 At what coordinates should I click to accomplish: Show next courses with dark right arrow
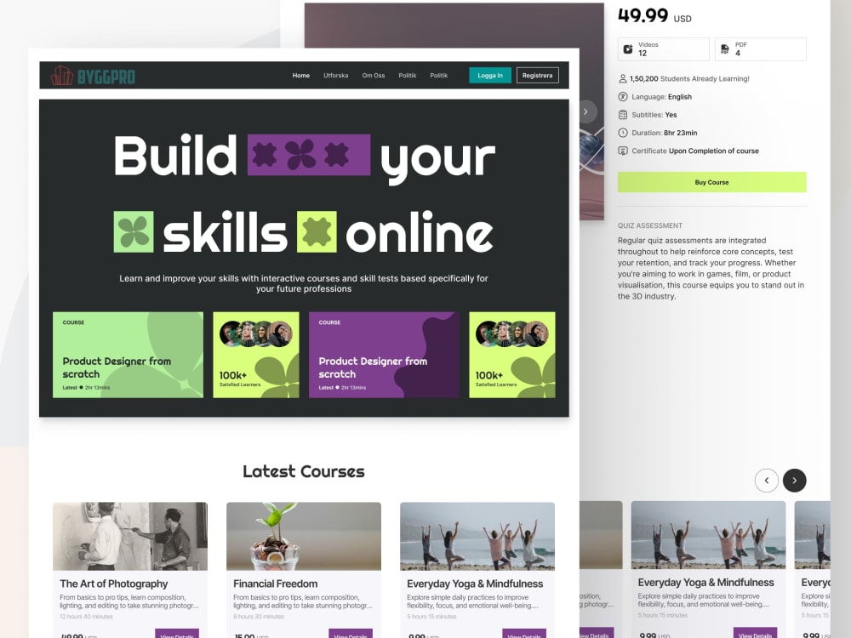(x=795, y=480)
